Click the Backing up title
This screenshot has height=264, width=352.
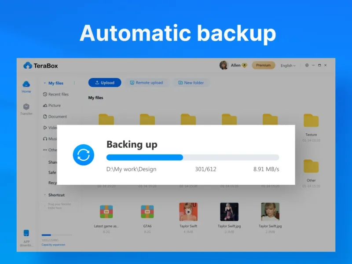tap(132, 144)
